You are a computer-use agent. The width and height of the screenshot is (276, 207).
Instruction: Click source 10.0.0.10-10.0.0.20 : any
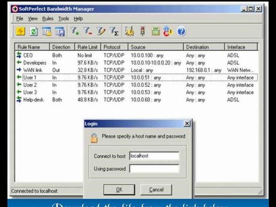(x=156, y=63)
